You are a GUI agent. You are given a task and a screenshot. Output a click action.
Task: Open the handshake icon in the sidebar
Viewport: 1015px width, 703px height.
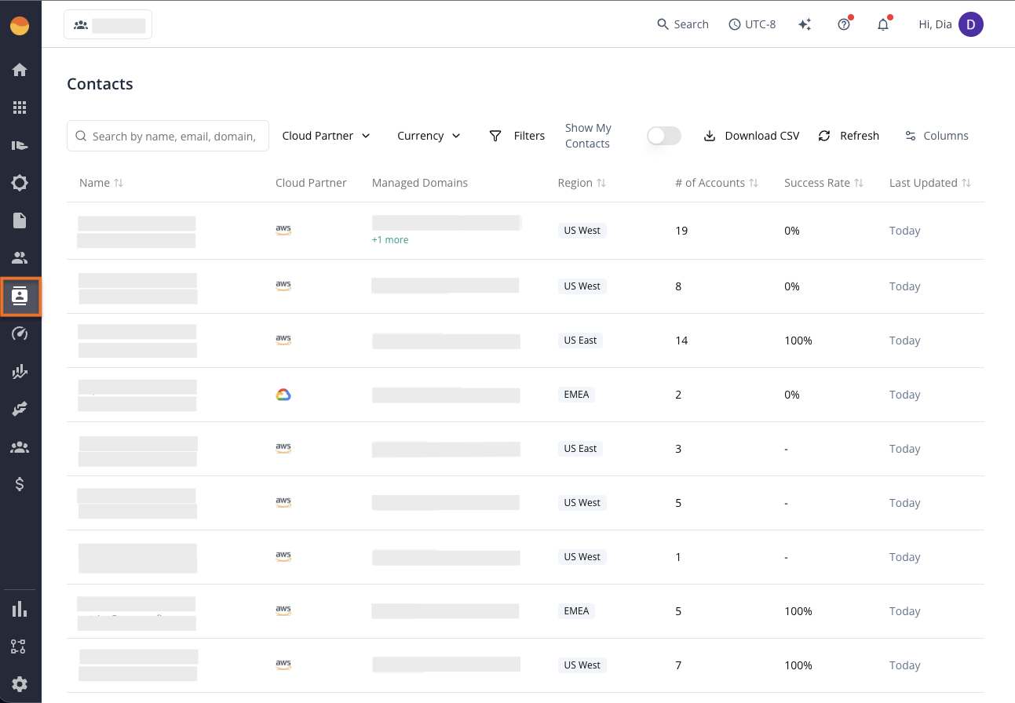click(x=20, y=409)
